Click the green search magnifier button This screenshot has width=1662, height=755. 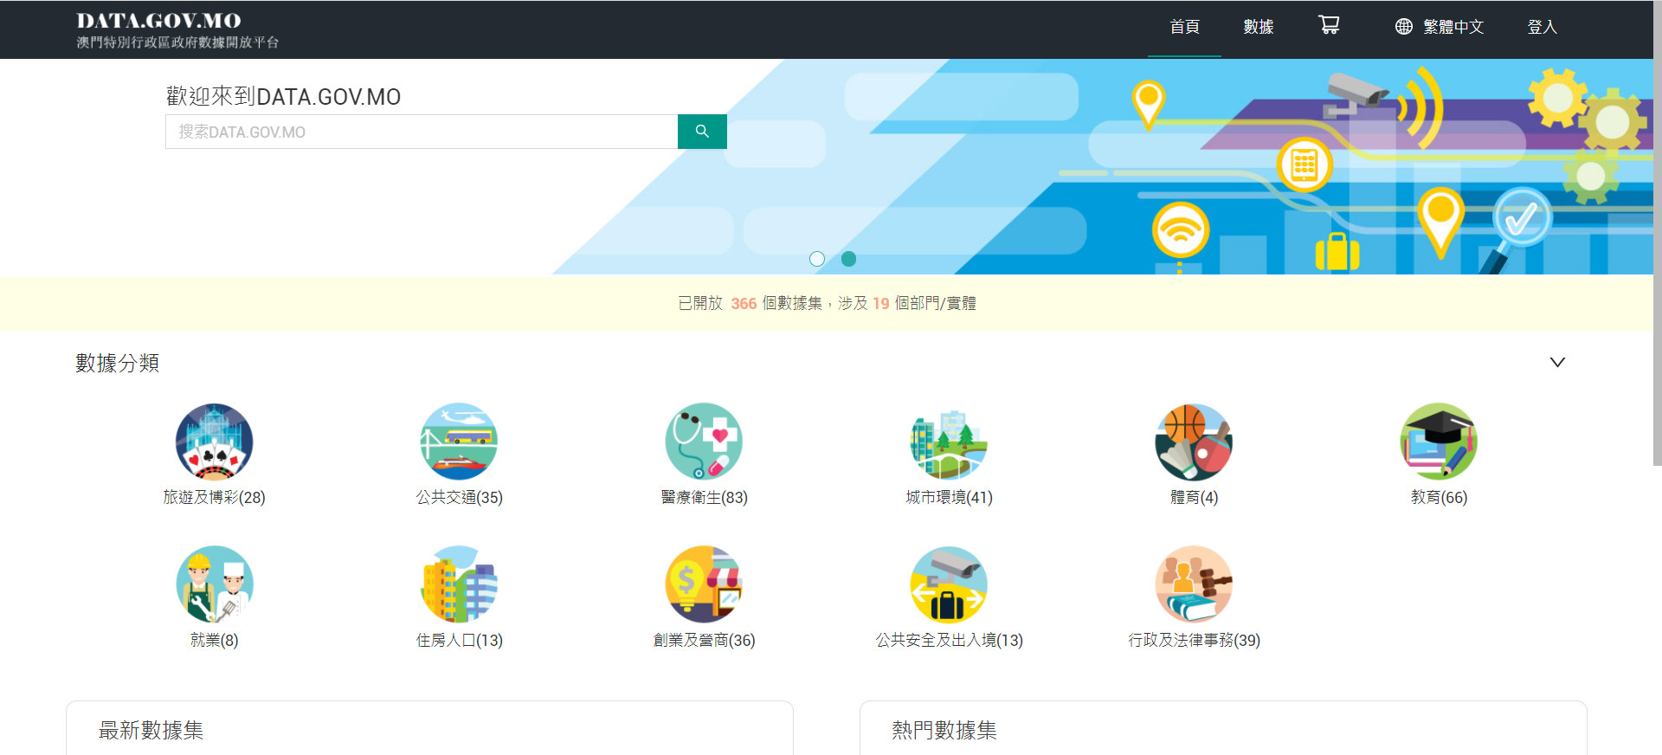click(702, 132)
